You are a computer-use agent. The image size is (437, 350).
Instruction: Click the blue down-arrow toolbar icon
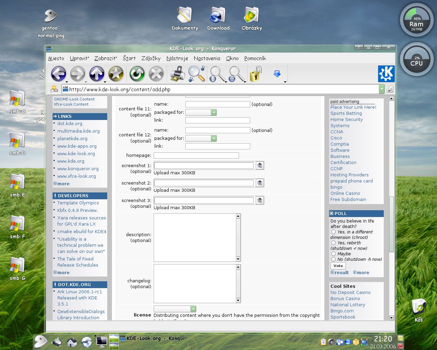point(277,73)
